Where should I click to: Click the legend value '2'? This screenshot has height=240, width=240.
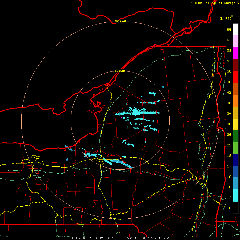point(230,198)
